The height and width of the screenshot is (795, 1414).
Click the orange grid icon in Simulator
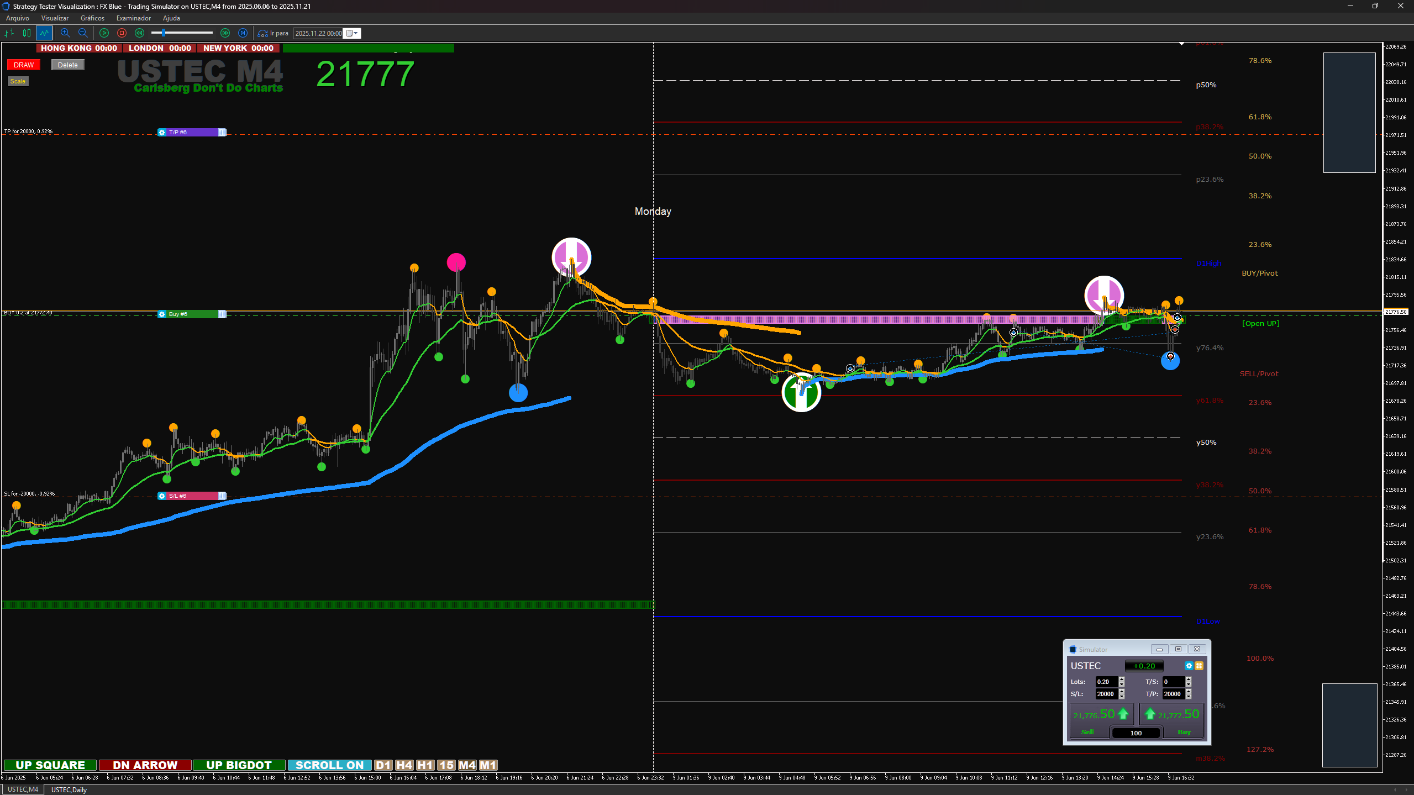[x=1199, y=666]
